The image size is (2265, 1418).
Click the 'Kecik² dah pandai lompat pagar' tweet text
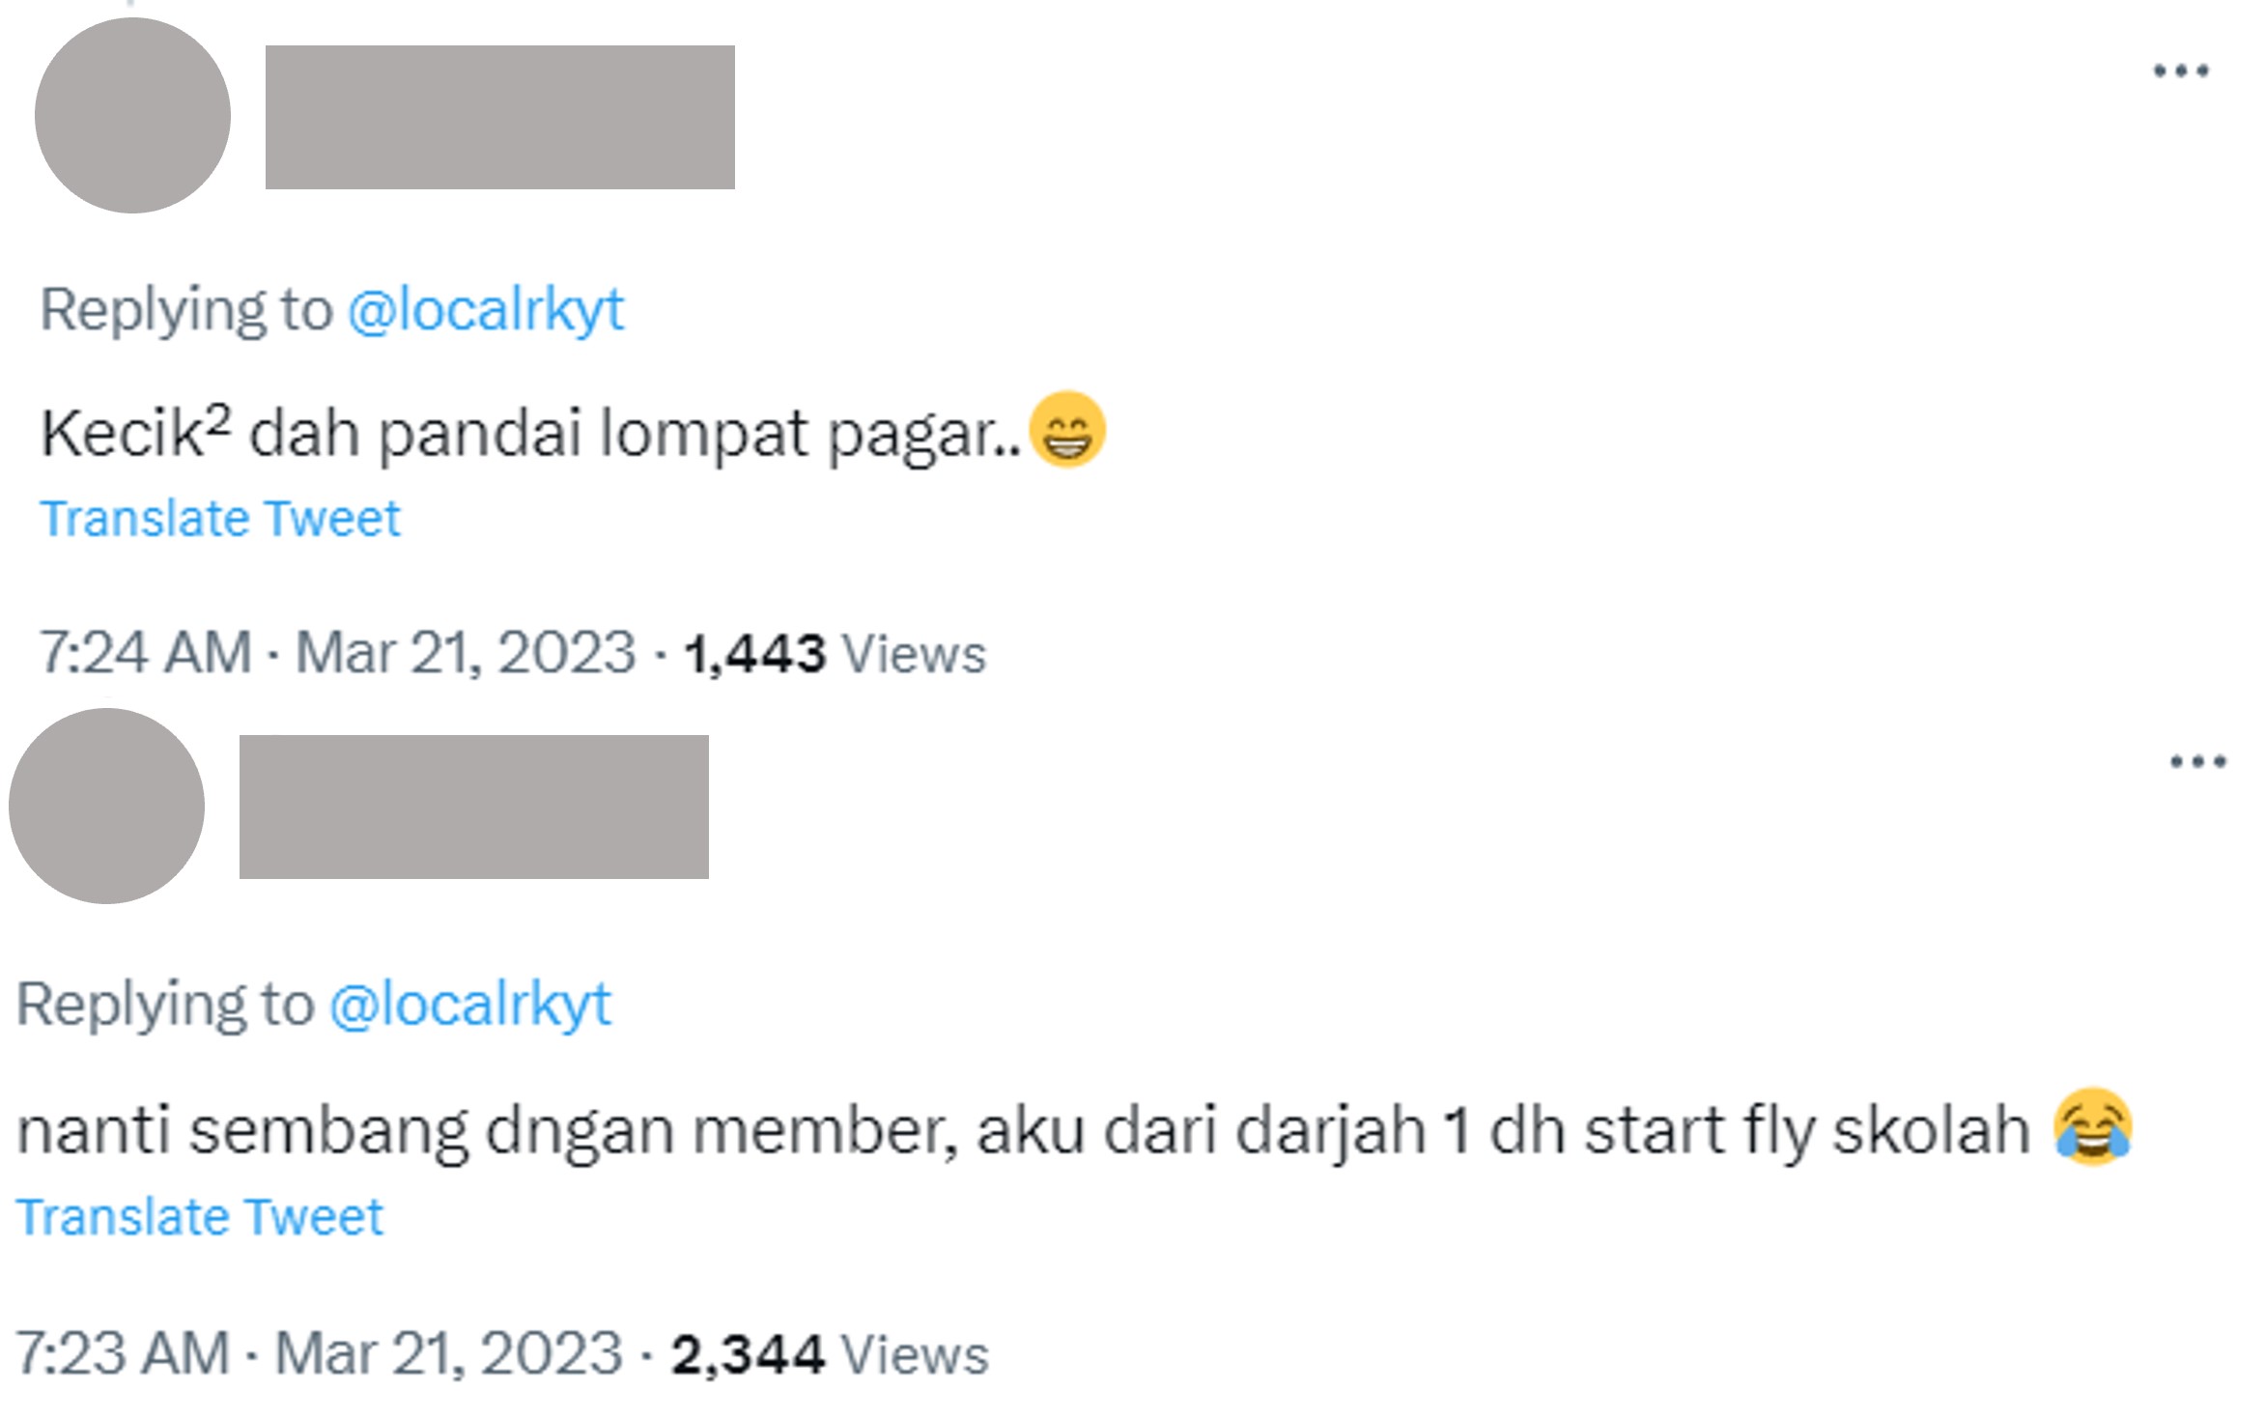[530, 433]
